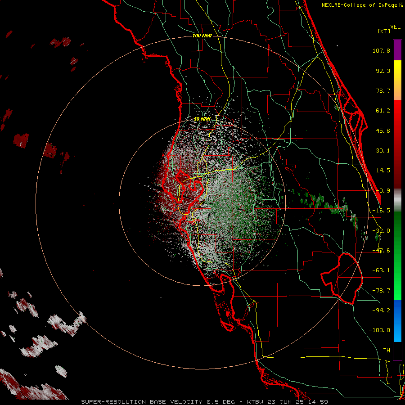The height and width of the screenshot is (405, 405).
Task: Click the -16.5 velocity scale value
Action: pos(381,211)
